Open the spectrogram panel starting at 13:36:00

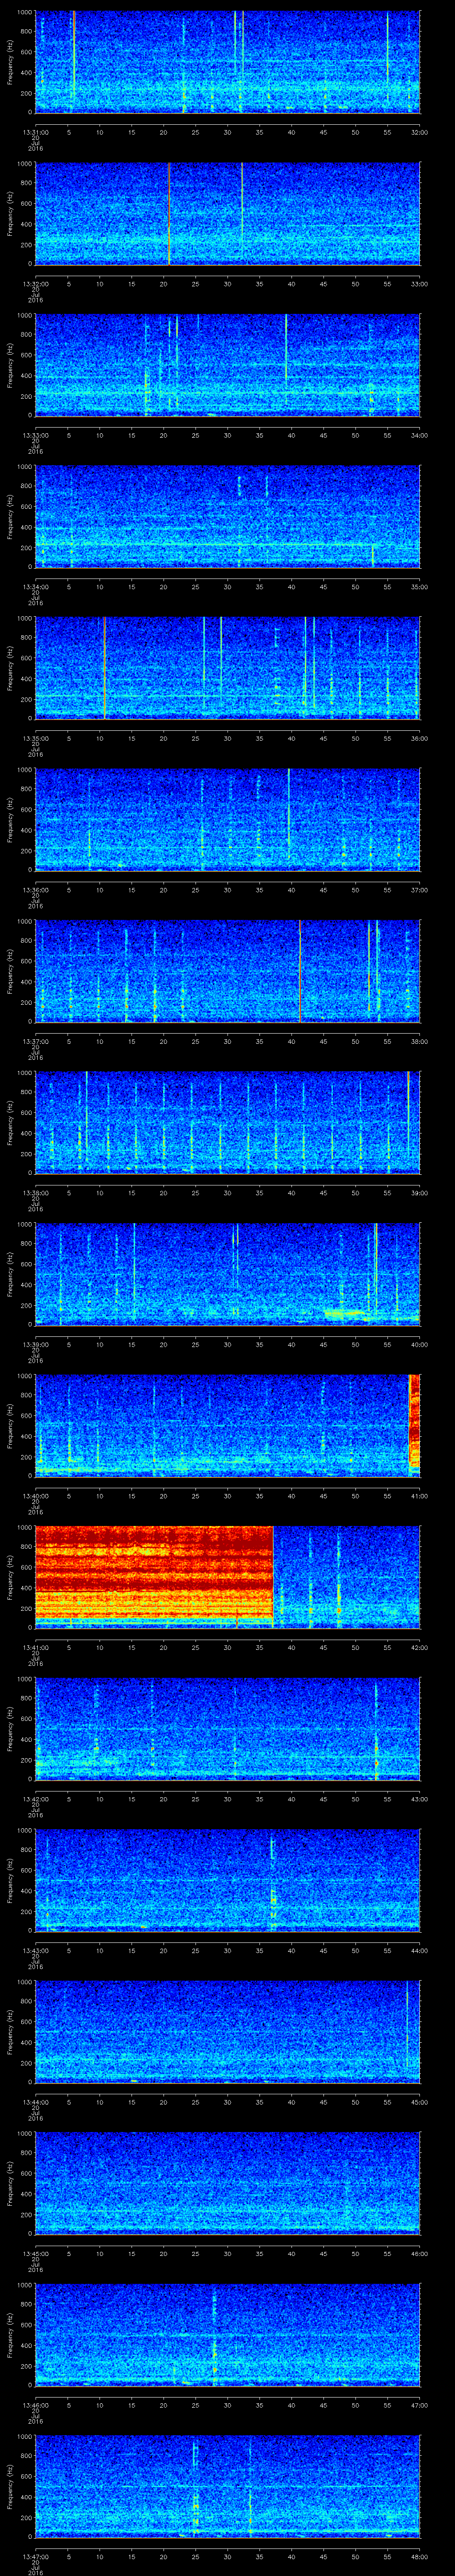[227, 819]
